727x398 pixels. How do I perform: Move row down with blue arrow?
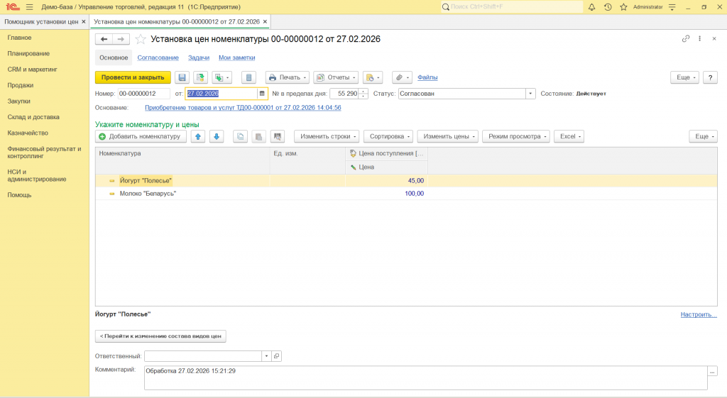tap(217, 136)
